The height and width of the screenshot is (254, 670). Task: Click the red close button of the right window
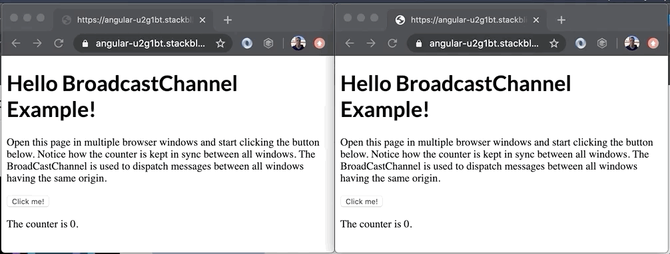tap(348, 17)
